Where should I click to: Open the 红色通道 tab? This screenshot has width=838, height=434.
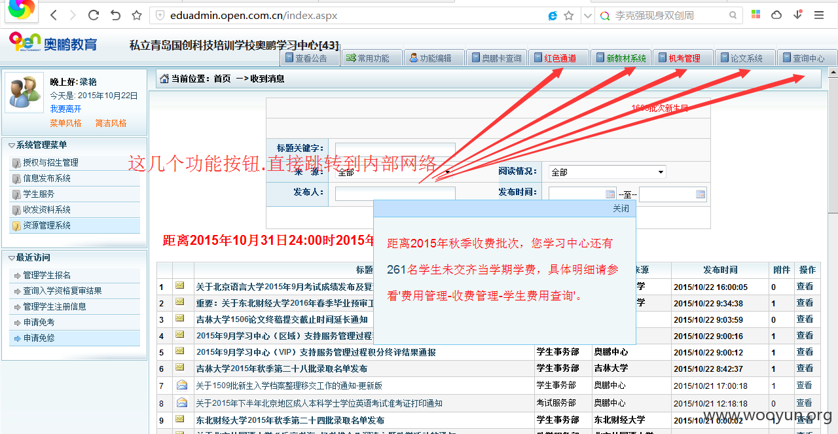559,58
